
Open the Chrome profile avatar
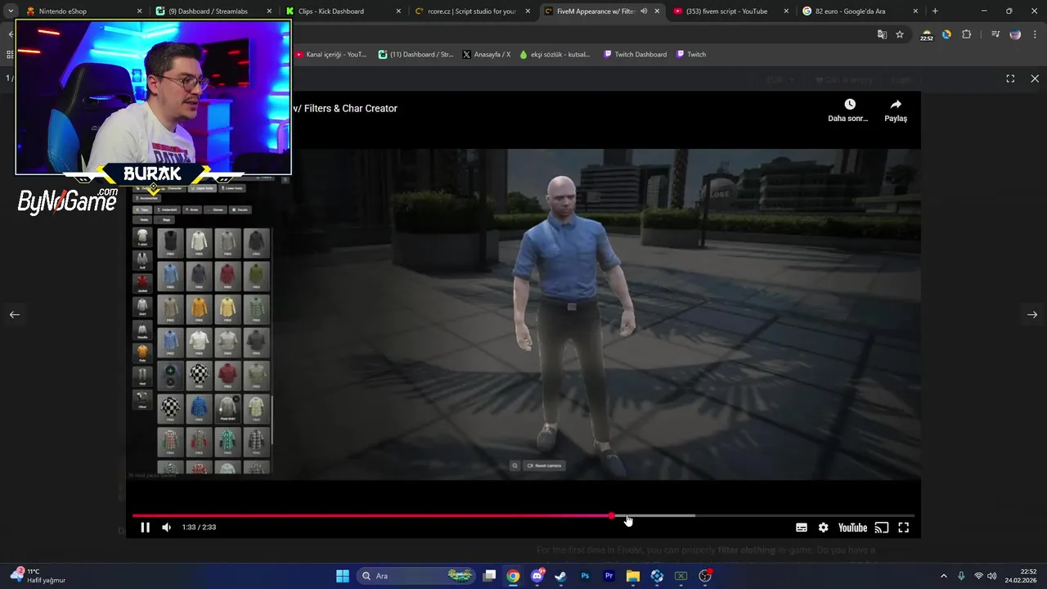tap(1015, 34)
